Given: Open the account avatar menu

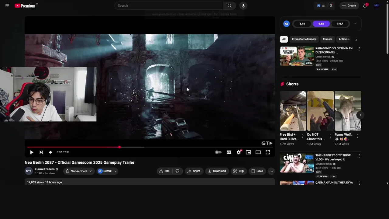Looking at the screenshot, I should point(377,5).
